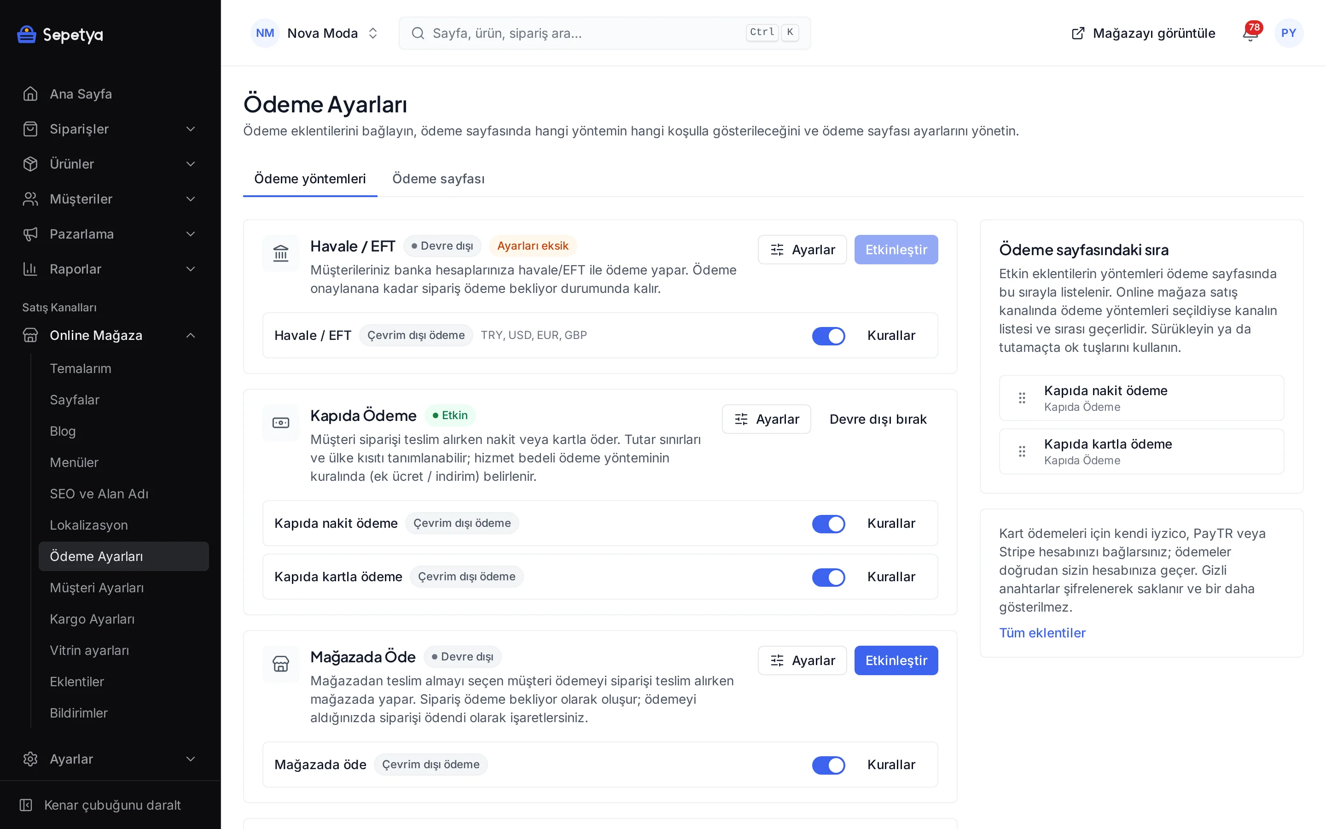Click the Sepetya basket logo icon
This screenshot has width=1326, height=829.
[26, 34]
